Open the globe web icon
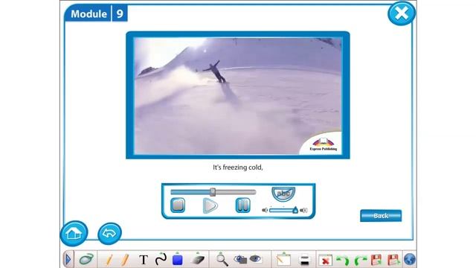This screenshot has height=268, width=476. (x=410, y=260)
